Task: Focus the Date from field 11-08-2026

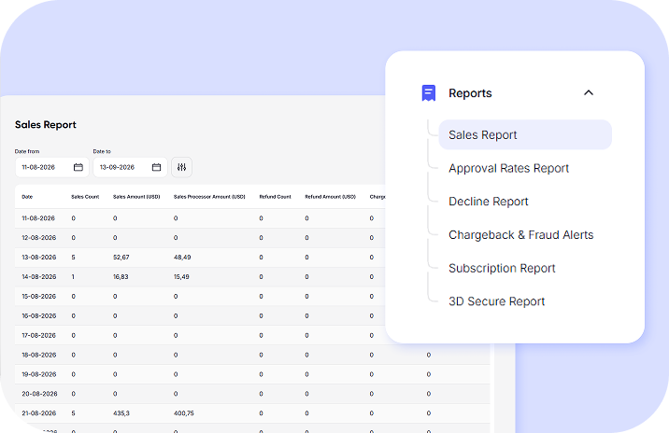Action: [52, 167]
